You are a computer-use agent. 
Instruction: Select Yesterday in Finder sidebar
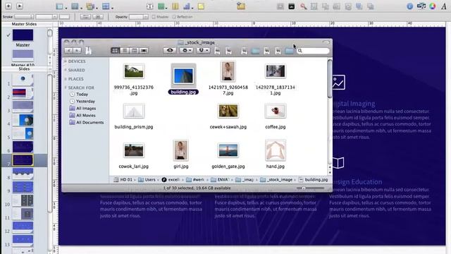click(x=82, y=102)
